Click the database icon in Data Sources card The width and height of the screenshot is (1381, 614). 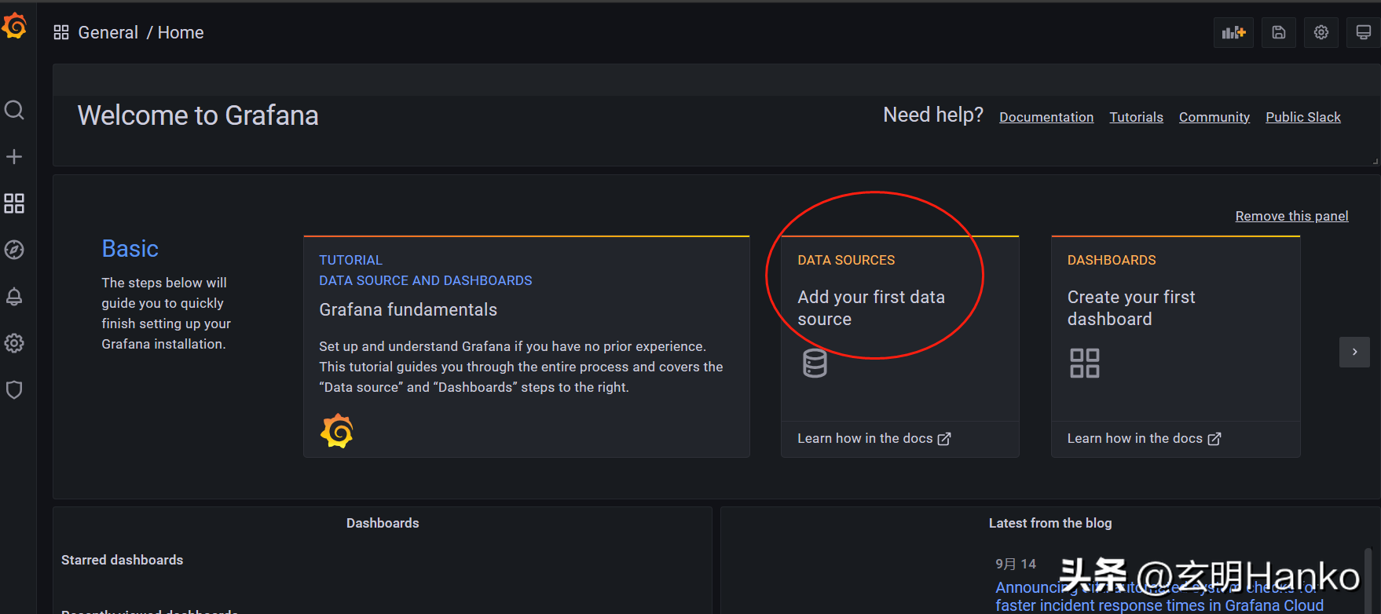[815, 363]
